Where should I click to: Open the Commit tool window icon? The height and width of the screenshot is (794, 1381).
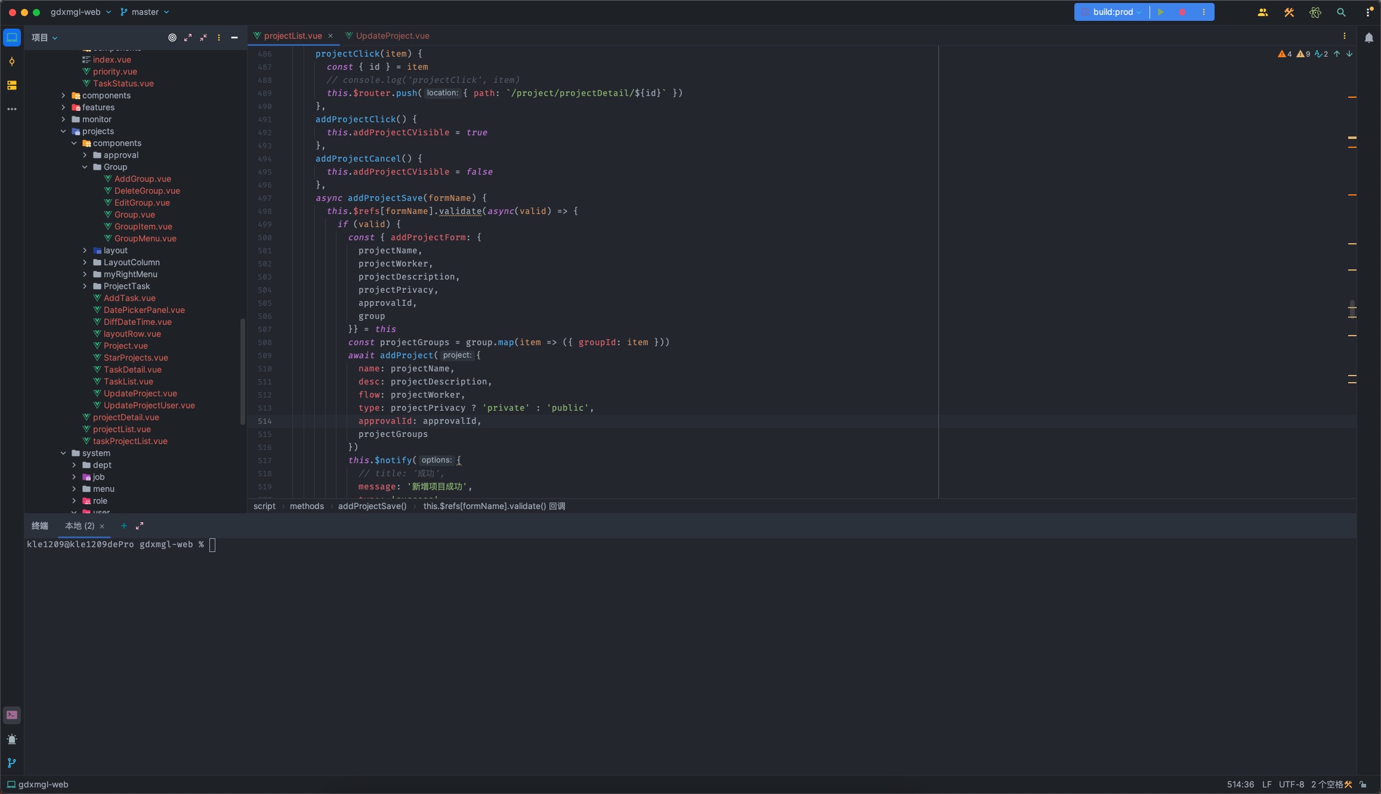[12, 61]
